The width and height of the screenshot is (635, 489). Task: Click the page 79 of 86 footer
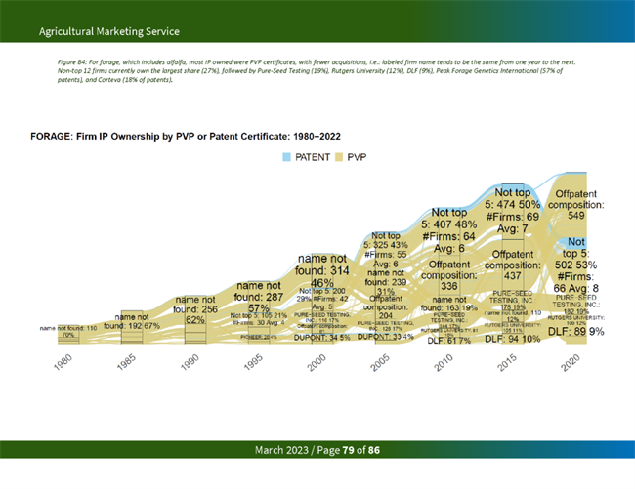click(x=317, y=450)
